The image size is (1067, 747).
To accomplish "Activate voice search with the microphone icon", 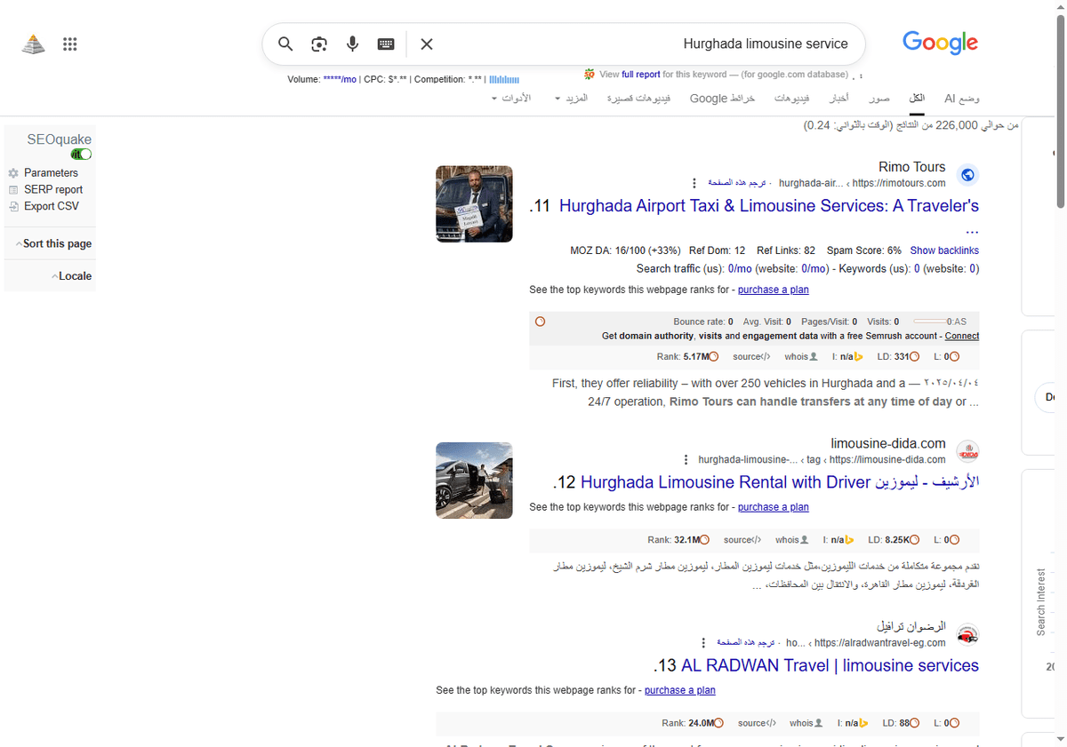I will click(352, 44).
